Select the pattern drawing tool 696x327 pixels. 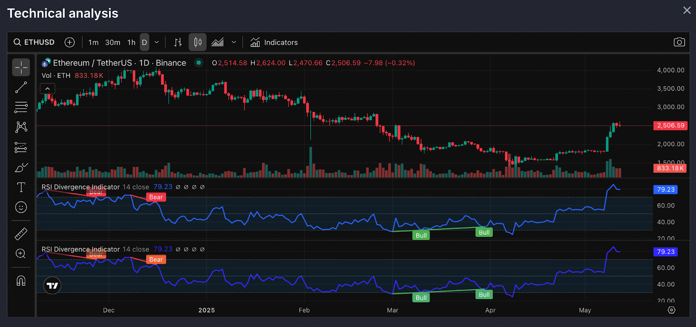21,127
